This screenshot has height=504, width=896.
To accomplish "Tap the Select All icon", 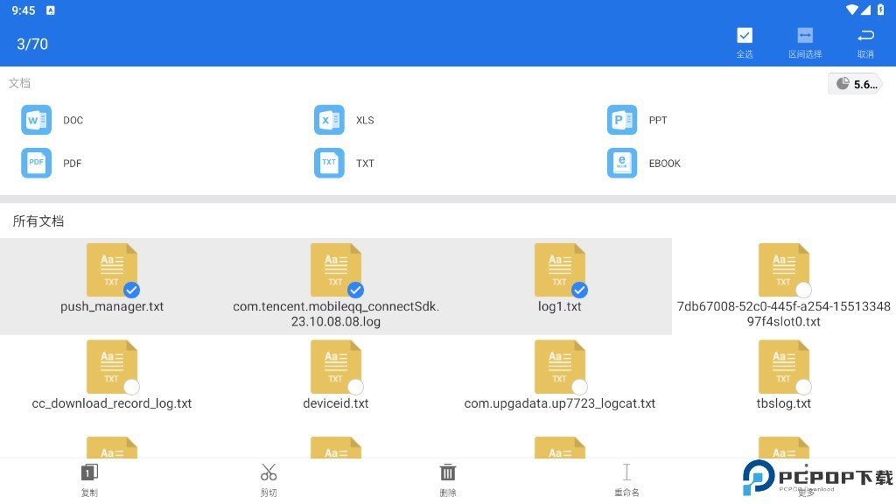I will [x=744, y=36].
